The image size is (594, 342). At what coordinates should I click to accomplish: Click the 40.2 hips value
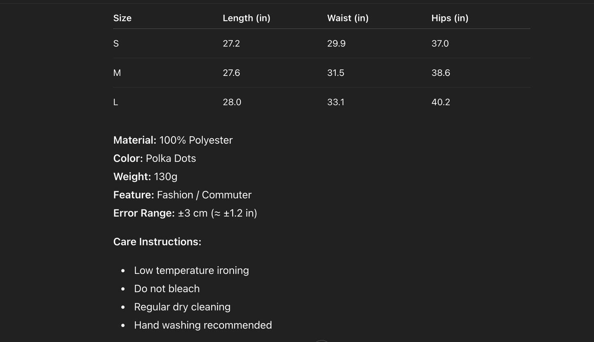[x=441, y=102]
